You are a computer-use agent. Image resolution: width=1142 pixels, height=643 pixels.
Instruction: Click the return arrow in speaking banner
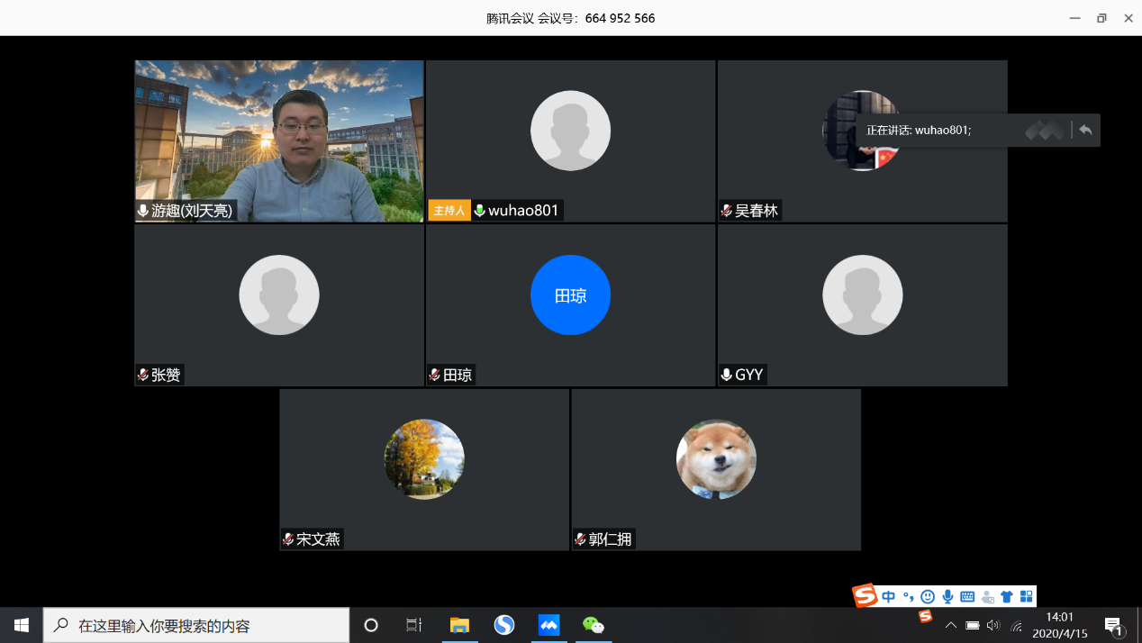1085,131
